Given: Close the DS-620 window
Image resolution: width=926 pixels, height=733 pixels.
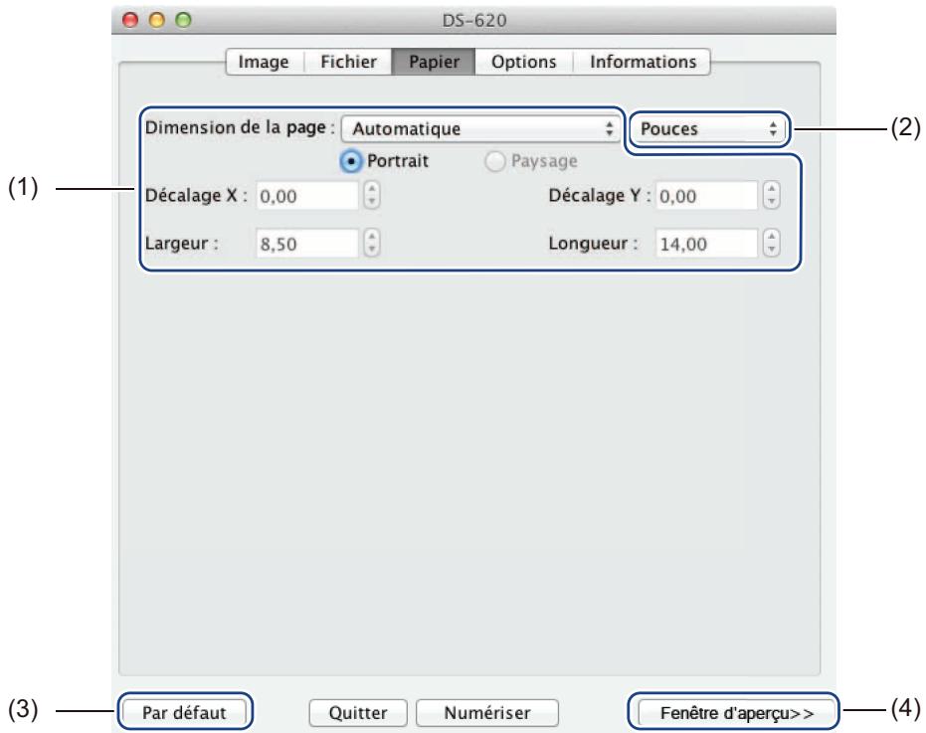Looking at the screenshot, I should pos(130,20).
